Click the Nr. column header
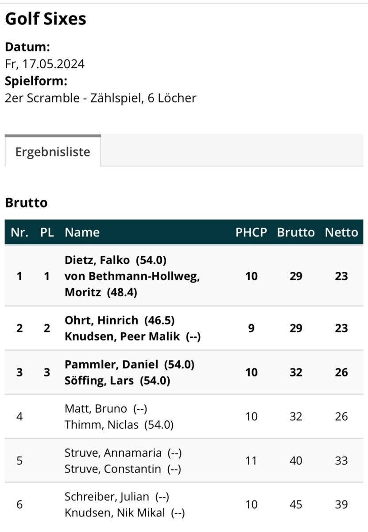Viewport: 368px width, 532px height. point(19,232)
